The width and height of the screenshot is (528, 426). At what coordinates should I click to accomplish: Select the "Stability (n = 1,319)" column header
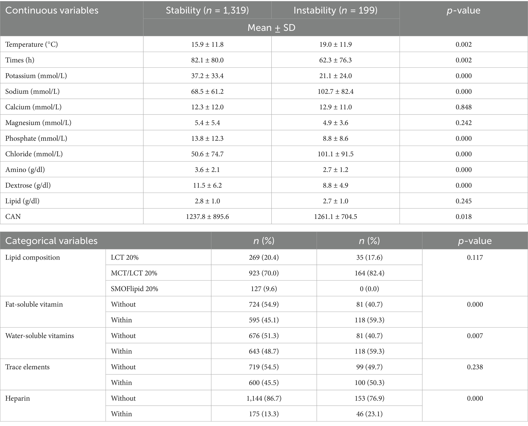pos(207,10)
